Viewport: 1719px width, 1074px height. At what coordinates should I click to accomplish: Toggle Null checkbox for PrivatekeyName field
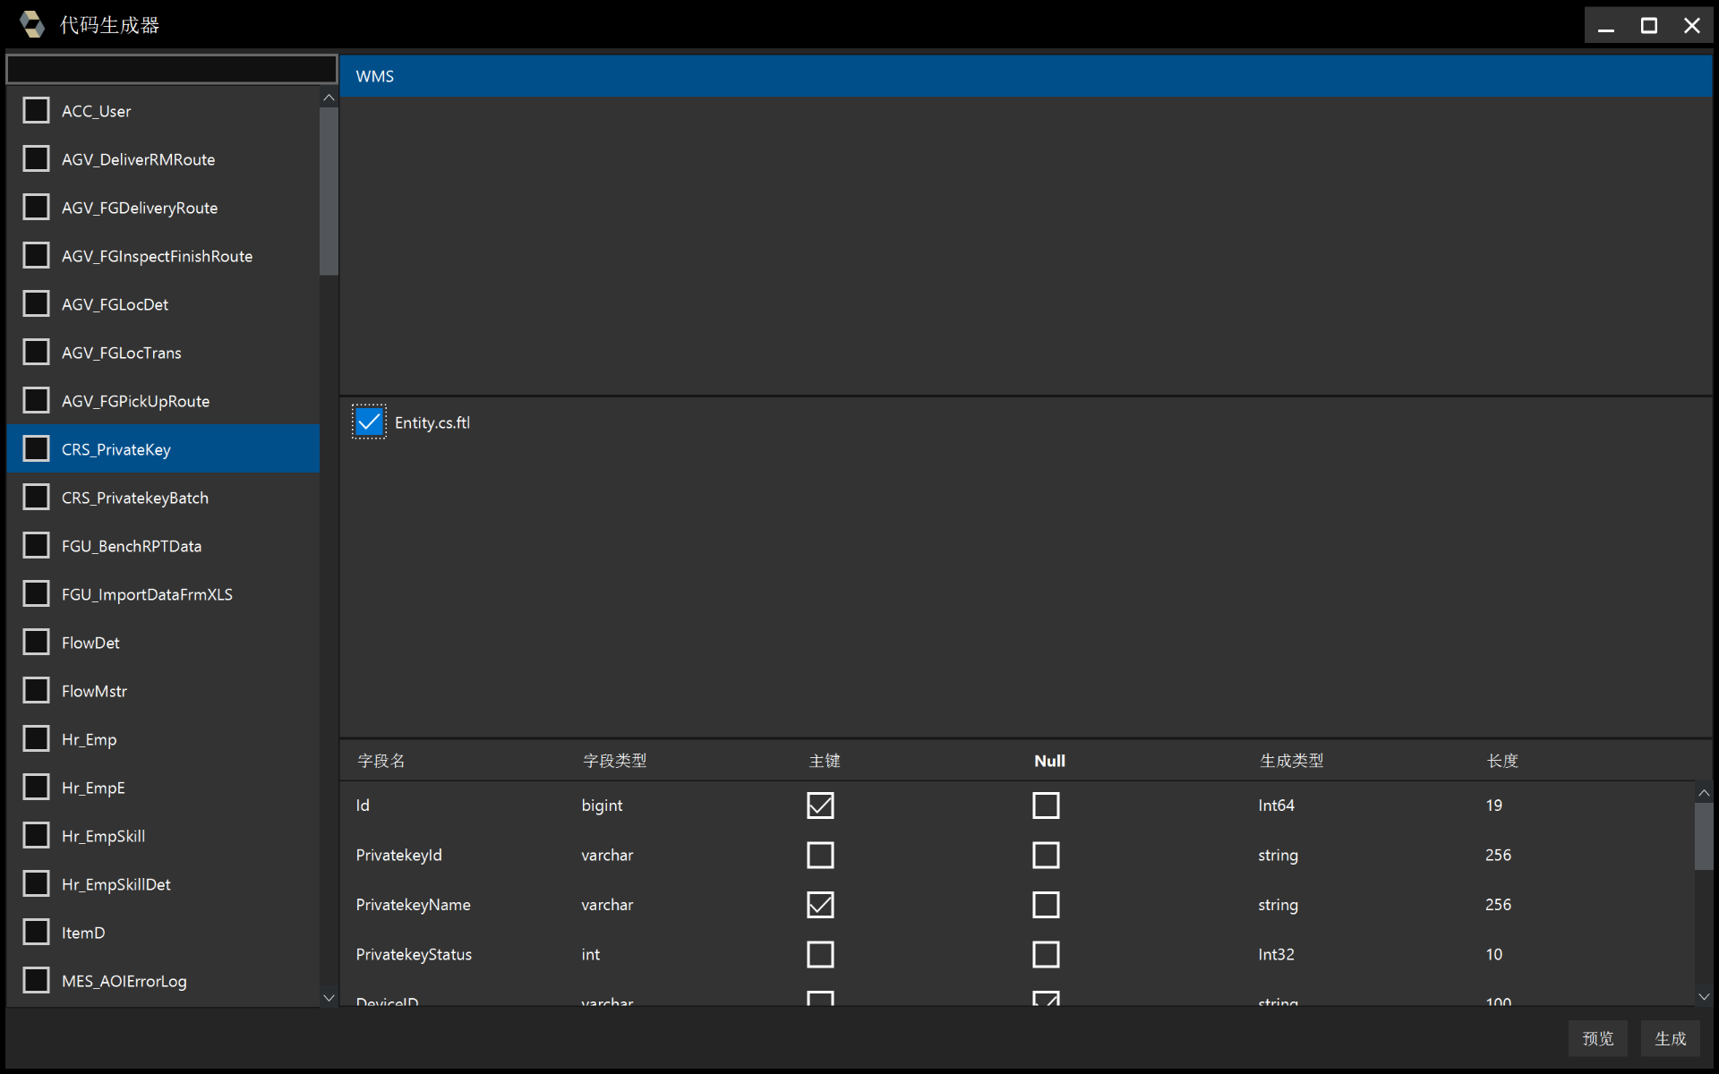pyautogui.click(x=1046, y=905)
